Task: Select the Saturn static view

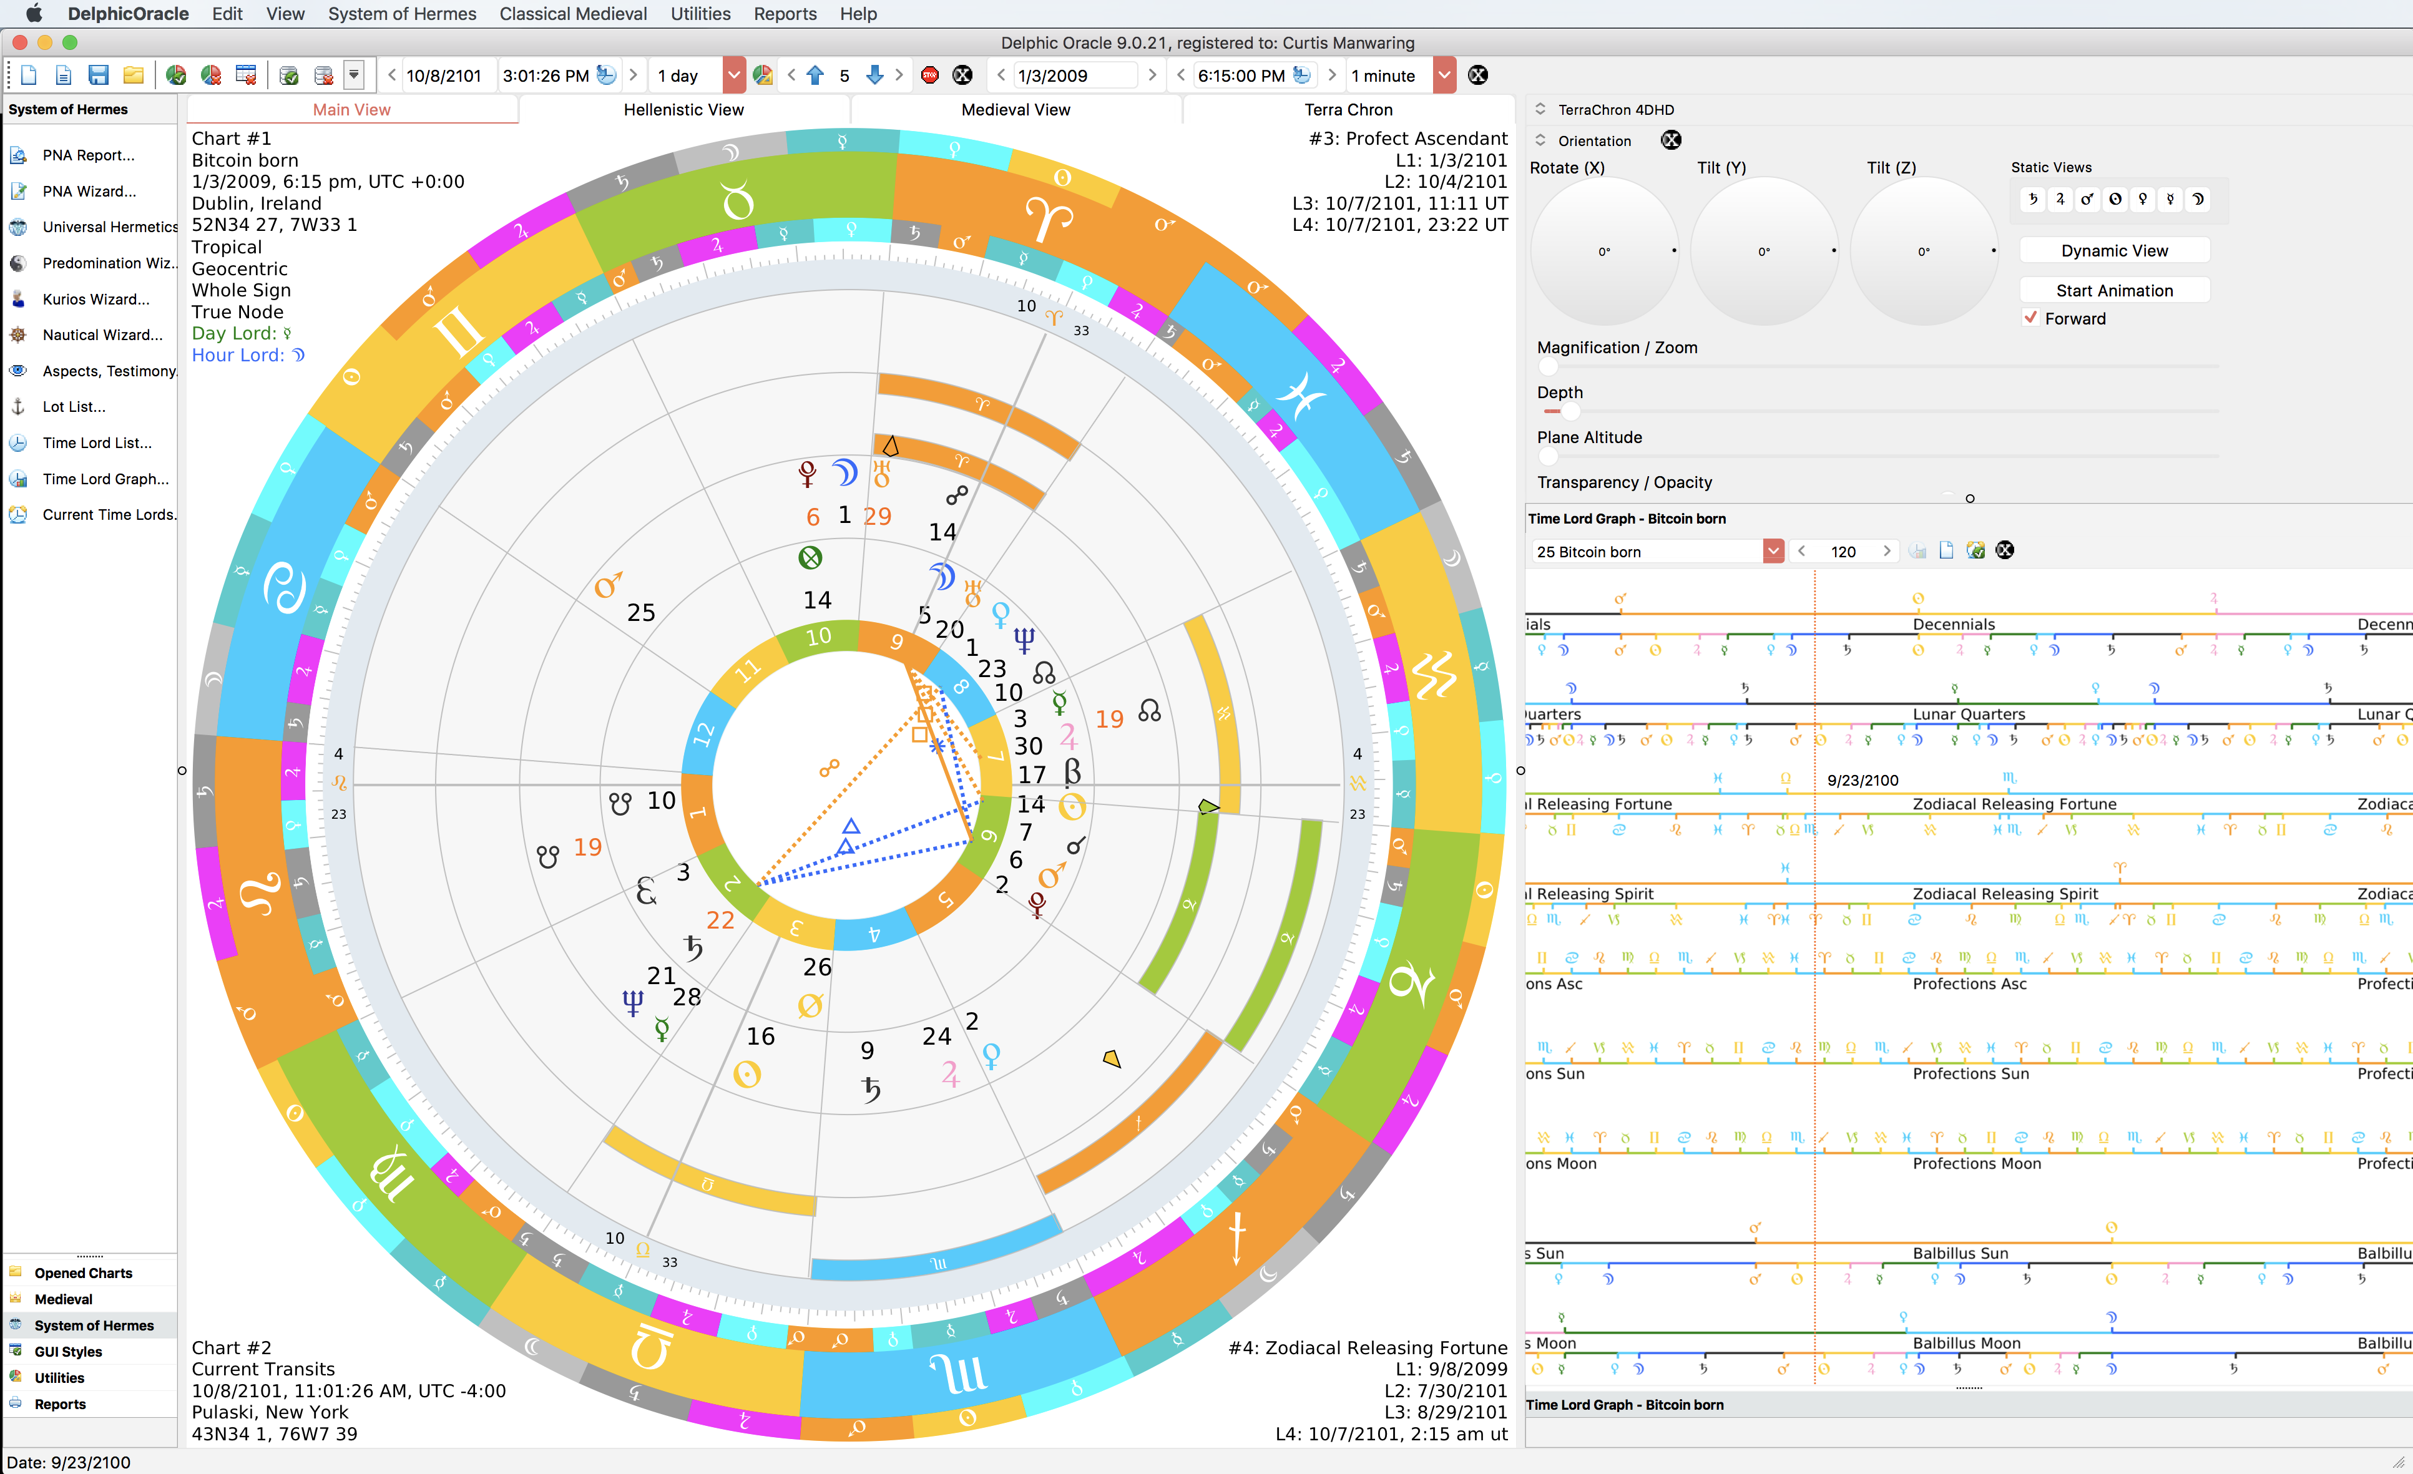Action: tap(2033, 199)
